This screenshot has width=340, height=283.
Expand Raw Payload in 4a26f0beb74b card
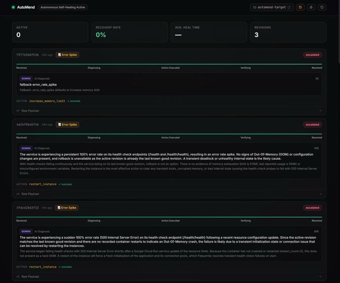[x=169, y=194]
